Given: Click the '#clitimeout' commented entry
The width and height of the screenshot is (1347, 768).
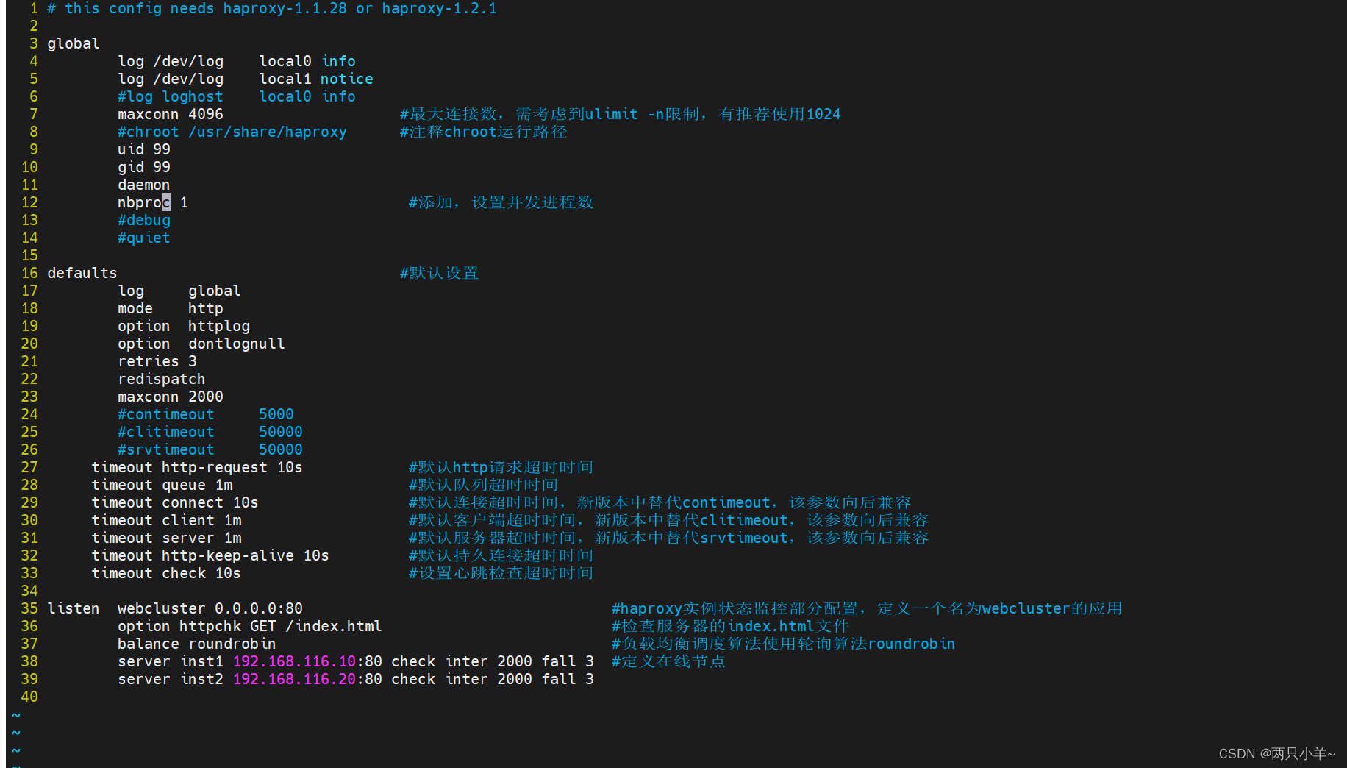Looking at the screenshot, I should click(x=166, y=432).
